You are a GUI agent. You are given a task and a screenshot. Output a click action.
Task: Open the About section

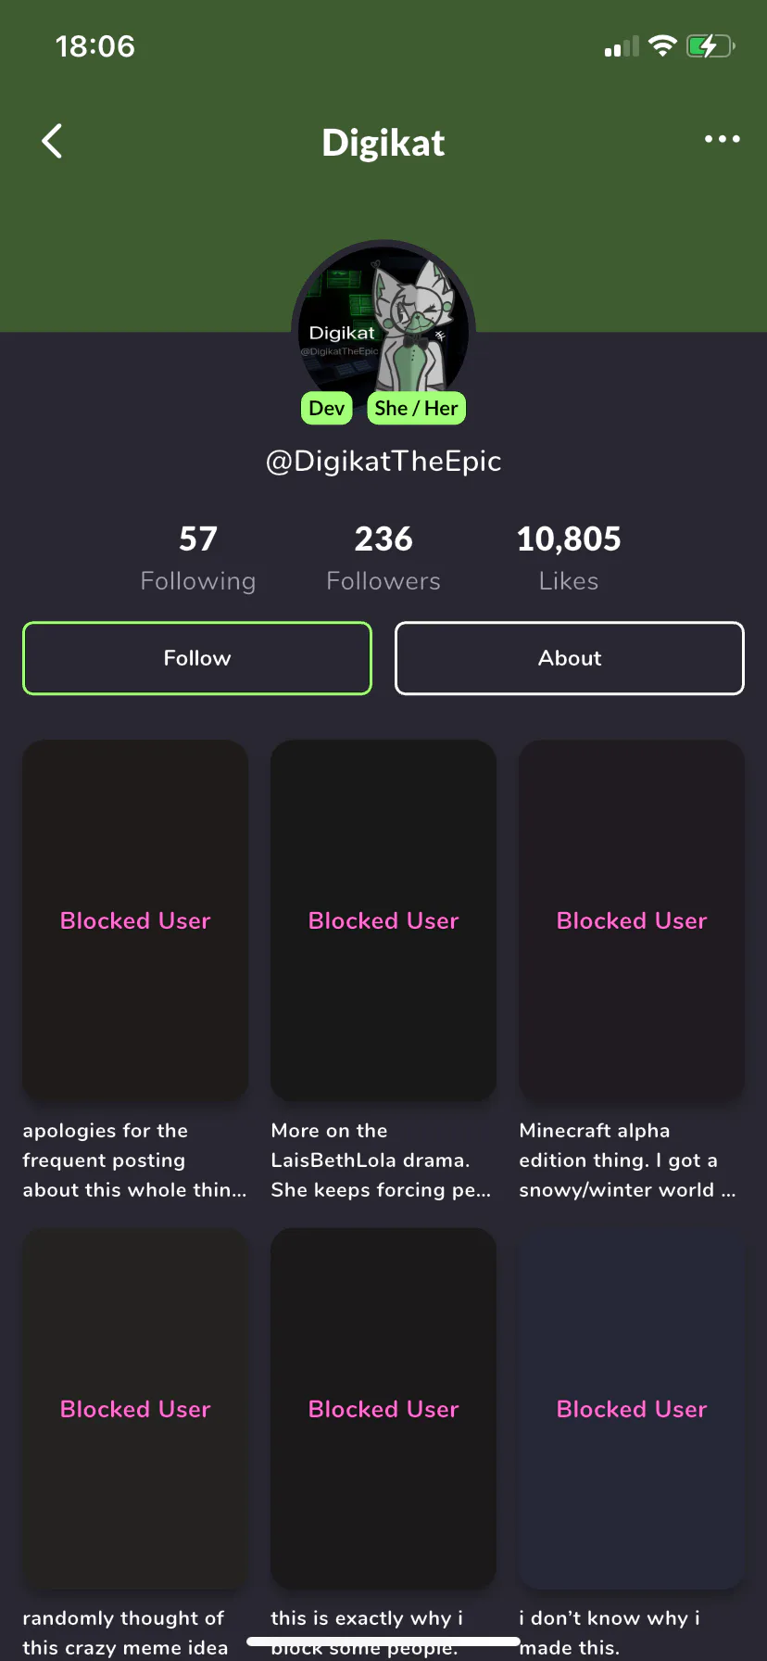click(x=570, y=658)
